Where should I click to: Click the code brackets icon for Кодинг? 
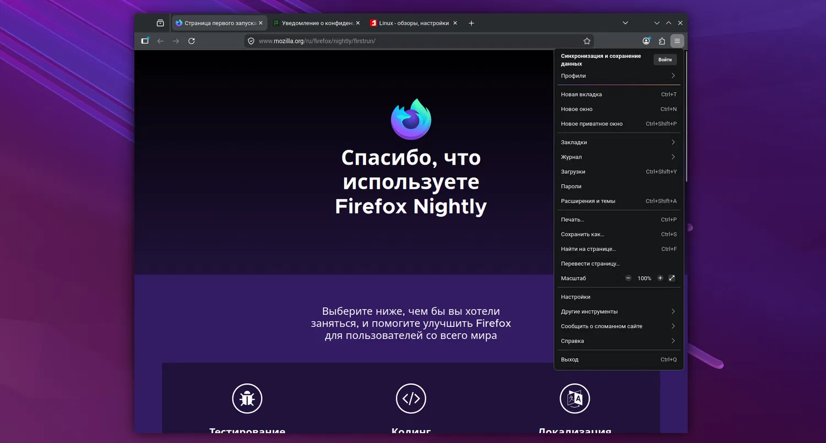pos(411,398)
